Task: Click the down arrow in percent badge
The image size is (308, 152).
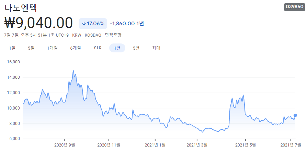Action: pos(84,24)
